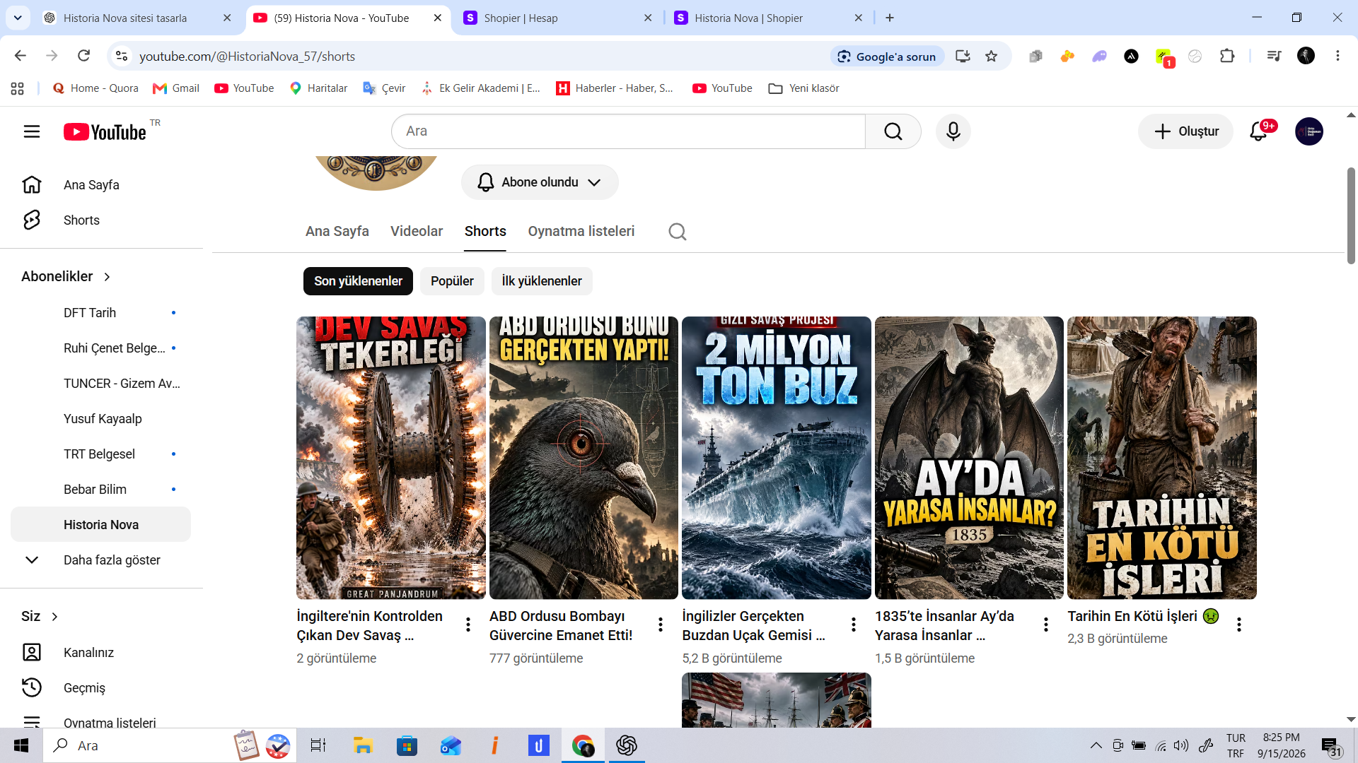The width and height of the screenshot is (1358, 763).
Task: Open Chrome tab search dropdown arrow
Action: 18,18
